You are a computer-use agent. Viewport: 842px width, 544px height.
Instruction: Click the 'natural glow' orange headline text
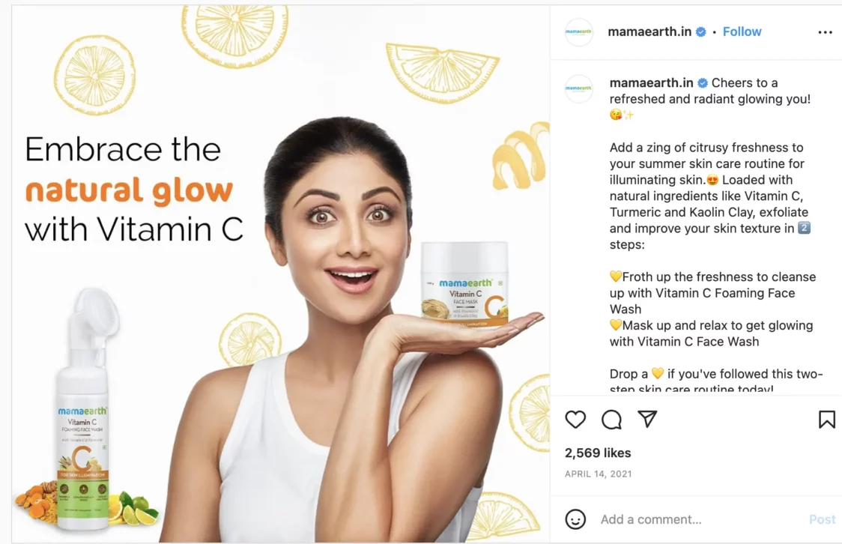[x=129, y=190]
